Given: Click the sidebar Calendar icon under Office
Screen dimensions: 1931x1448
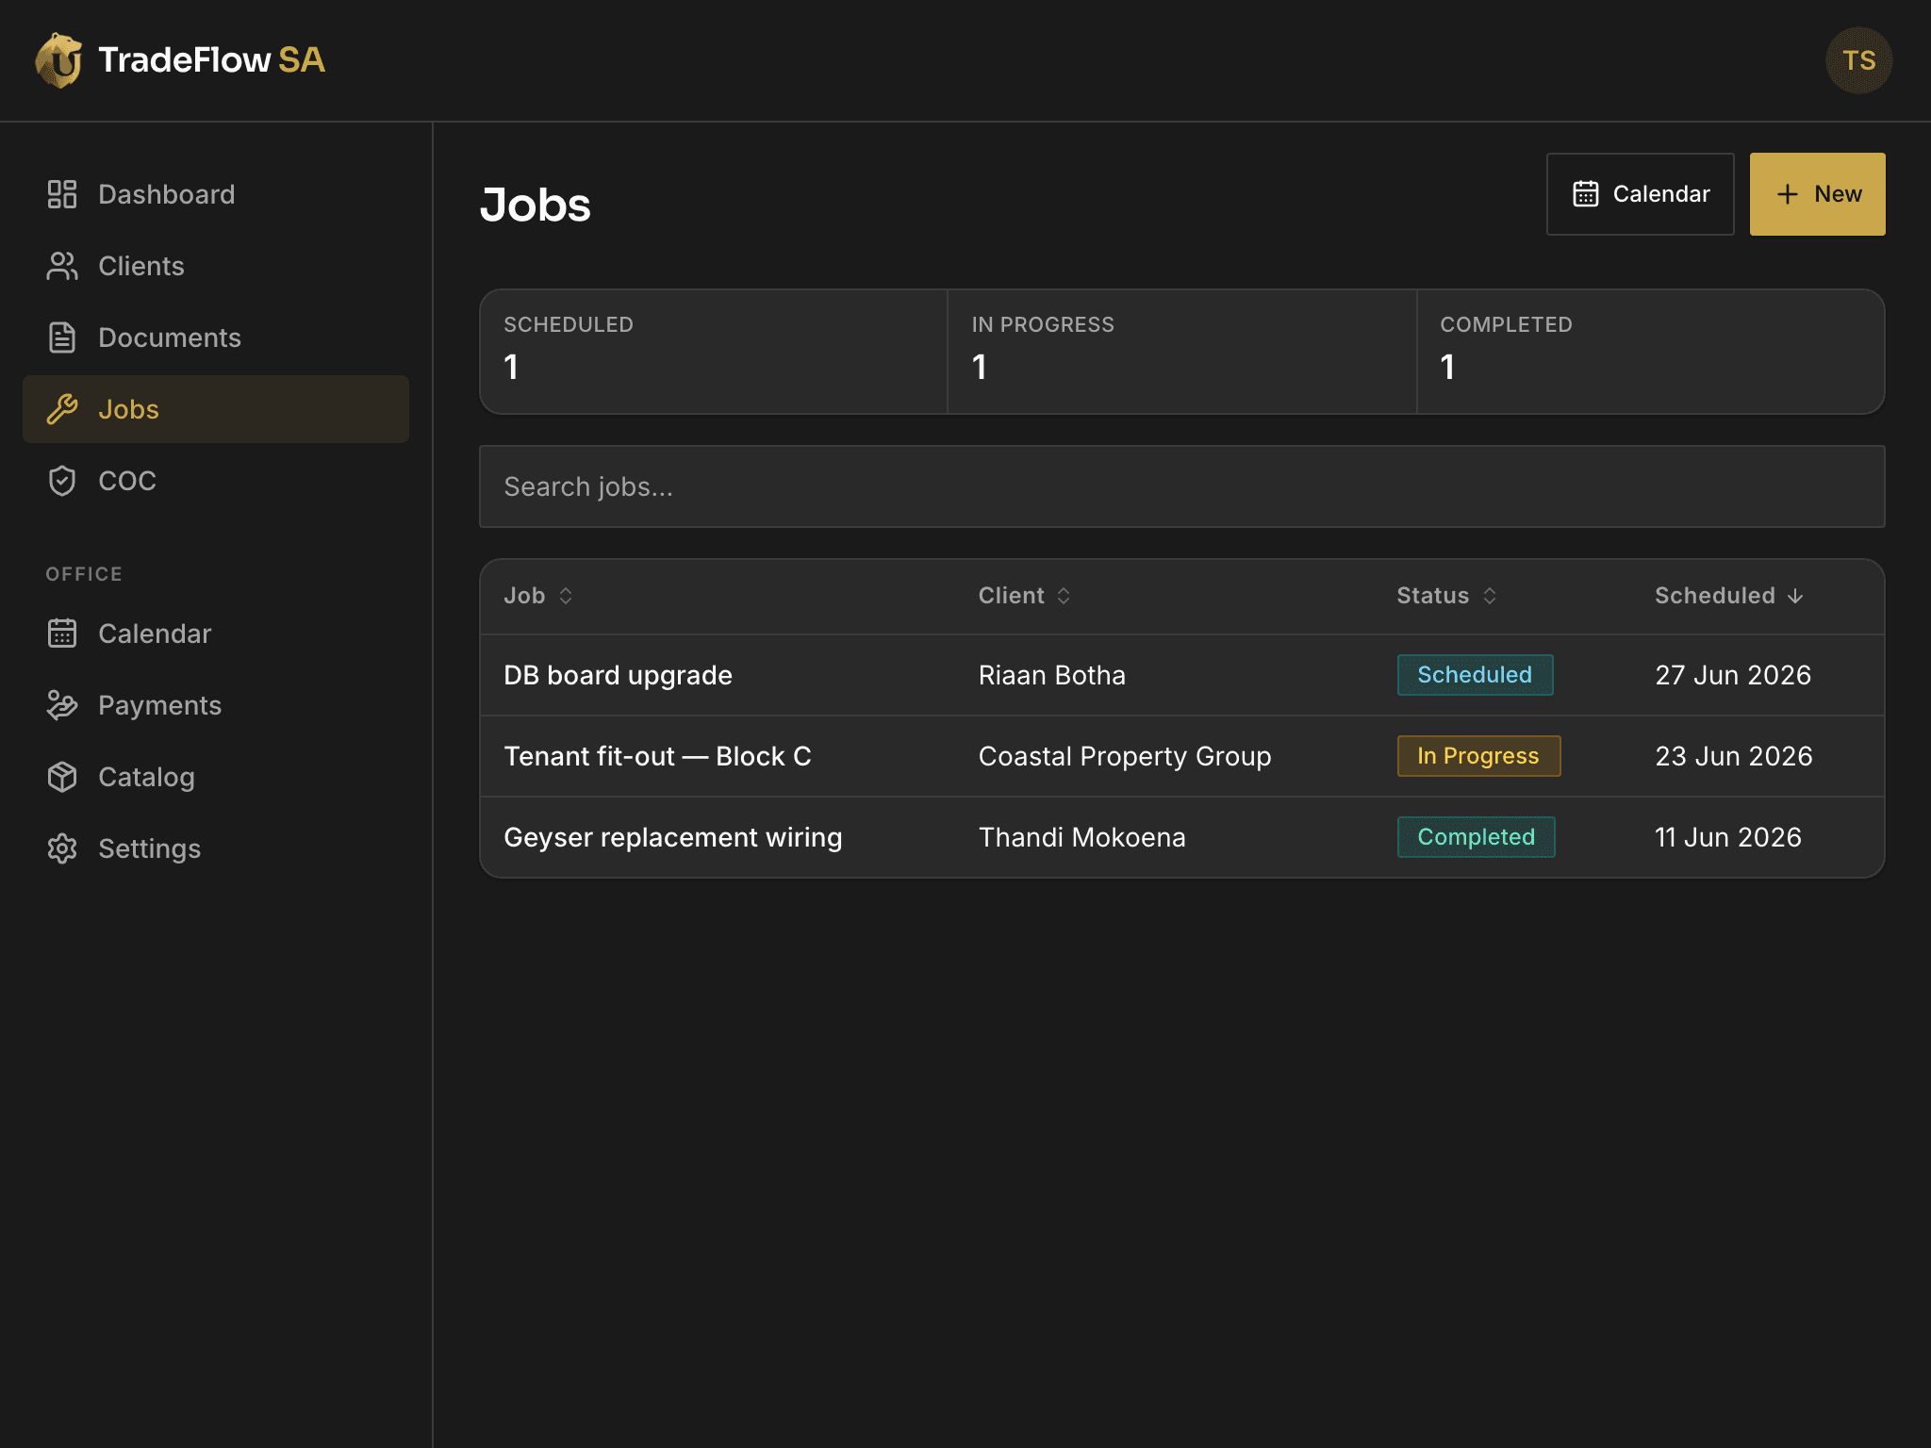Looking at the screenshot, I should click(62, 633).
